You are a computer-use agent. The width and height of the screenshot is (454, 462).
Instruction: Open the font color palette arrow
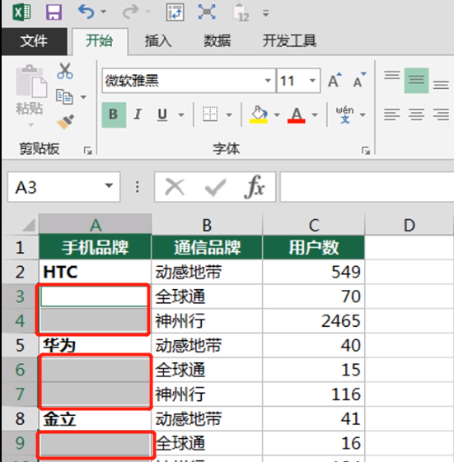(315, 115)
